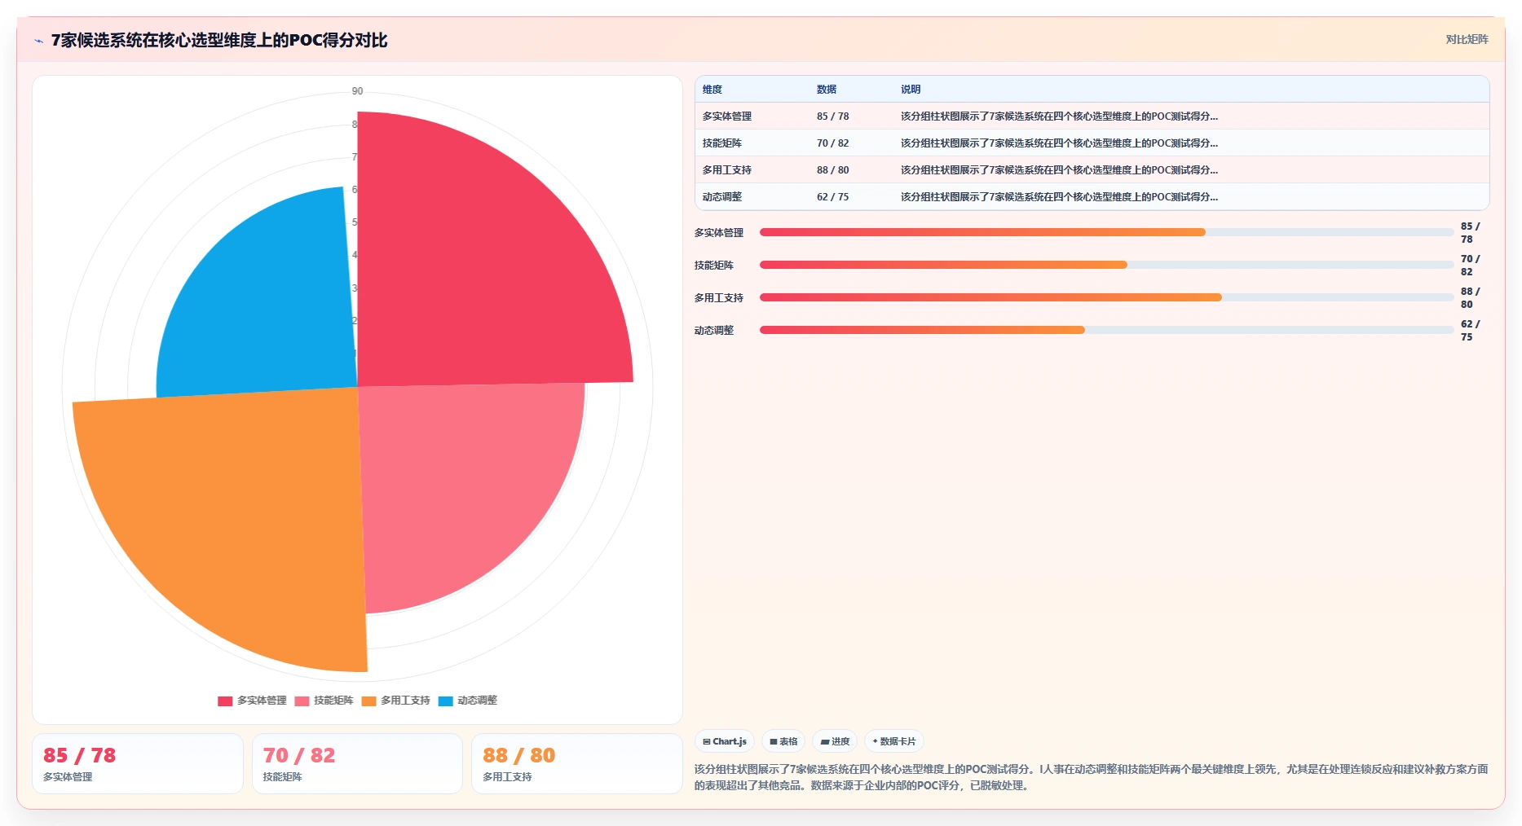The height and width of the screenshot is (826, 1522).
Task: Select the 数据卡片 tag chip
Action: point(894,741)
